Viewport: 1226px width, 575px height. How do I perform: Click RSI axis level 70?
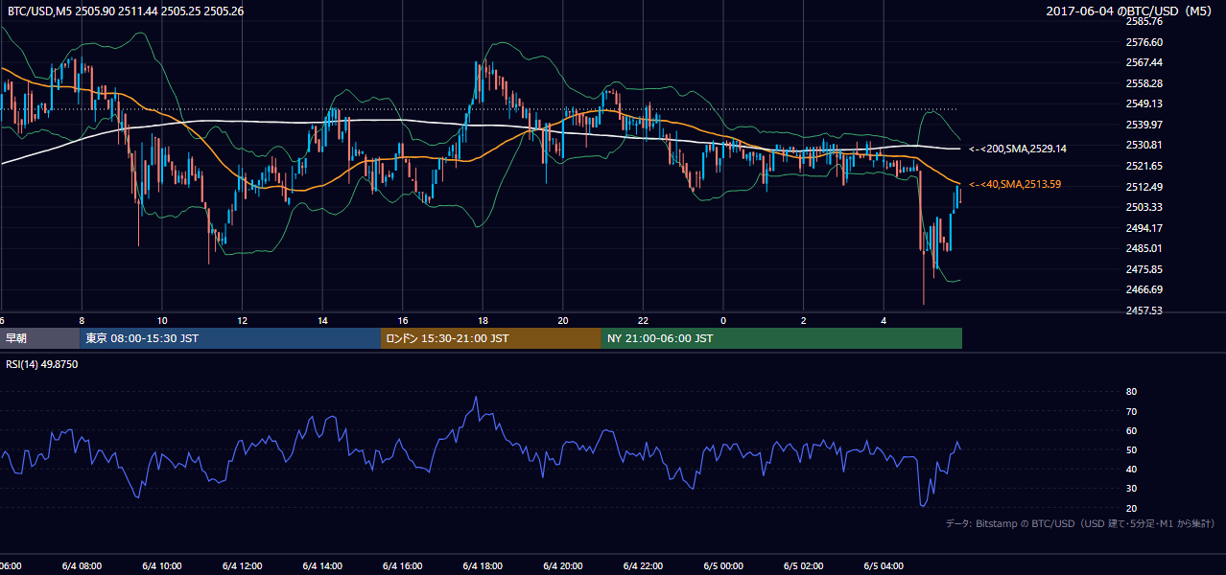click(1131, 411)
